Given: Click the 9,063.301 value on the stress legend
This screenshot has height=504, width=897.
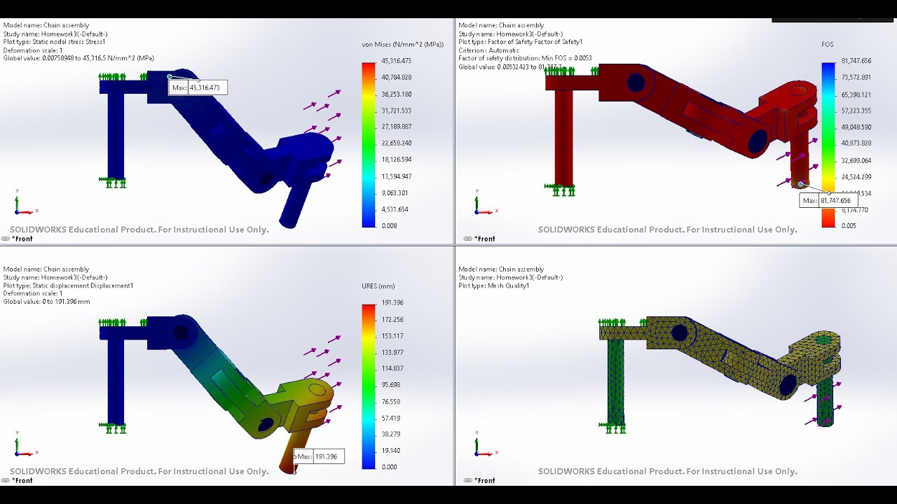Looking at the screenshot, I should (395, 193).
